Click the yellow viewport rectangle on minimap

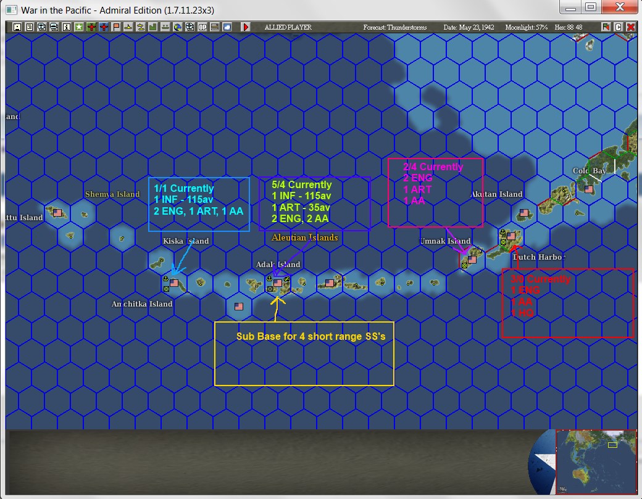(x=612, y=445)
